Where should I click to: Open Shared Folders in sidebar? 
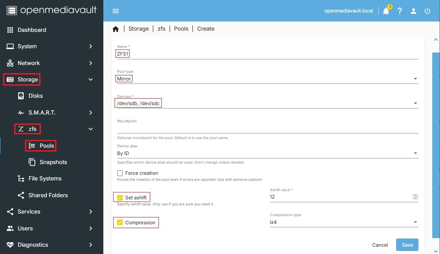(x=48, y=195)
